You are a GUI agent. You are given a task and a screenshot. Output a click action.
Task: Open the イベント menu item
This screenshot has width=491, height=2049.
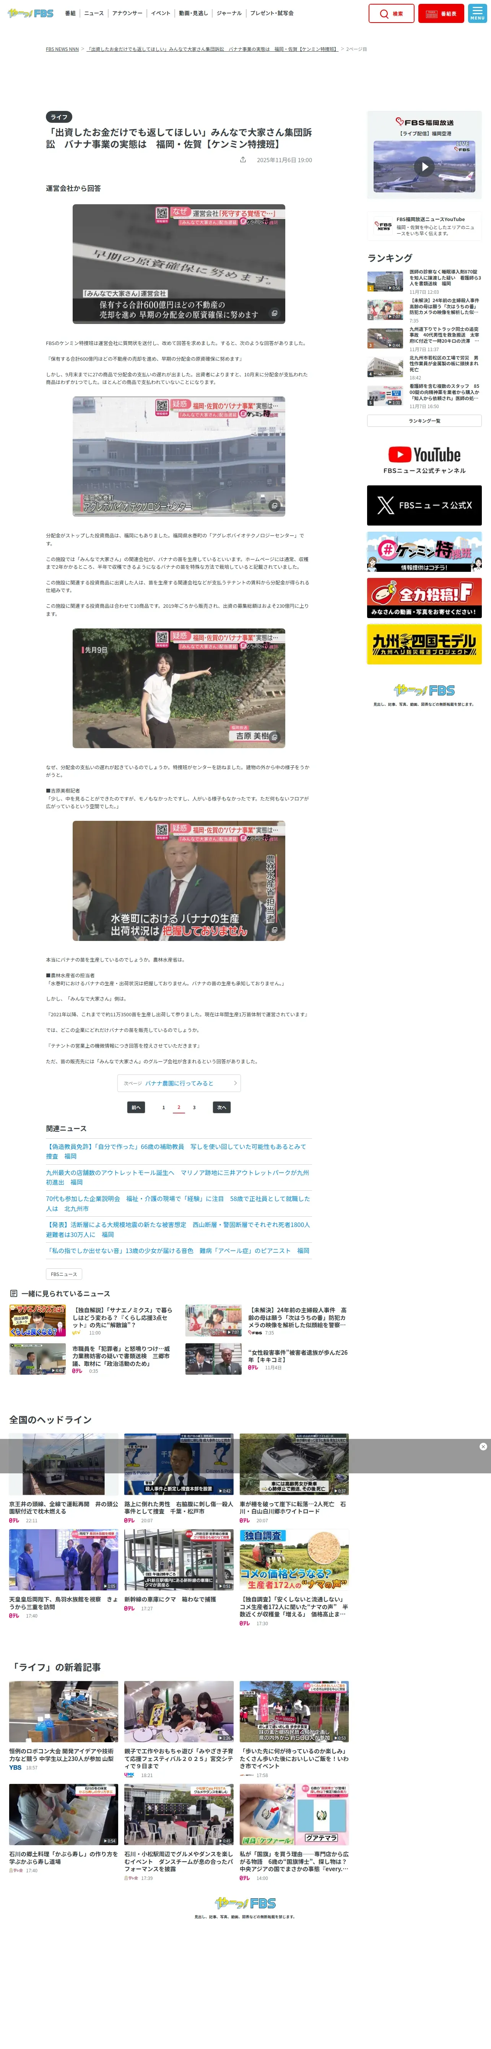click(x=161, y=13)
